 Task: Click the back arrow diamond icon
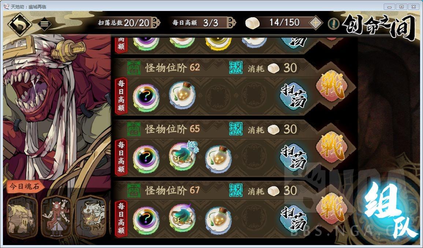point(20,25)
